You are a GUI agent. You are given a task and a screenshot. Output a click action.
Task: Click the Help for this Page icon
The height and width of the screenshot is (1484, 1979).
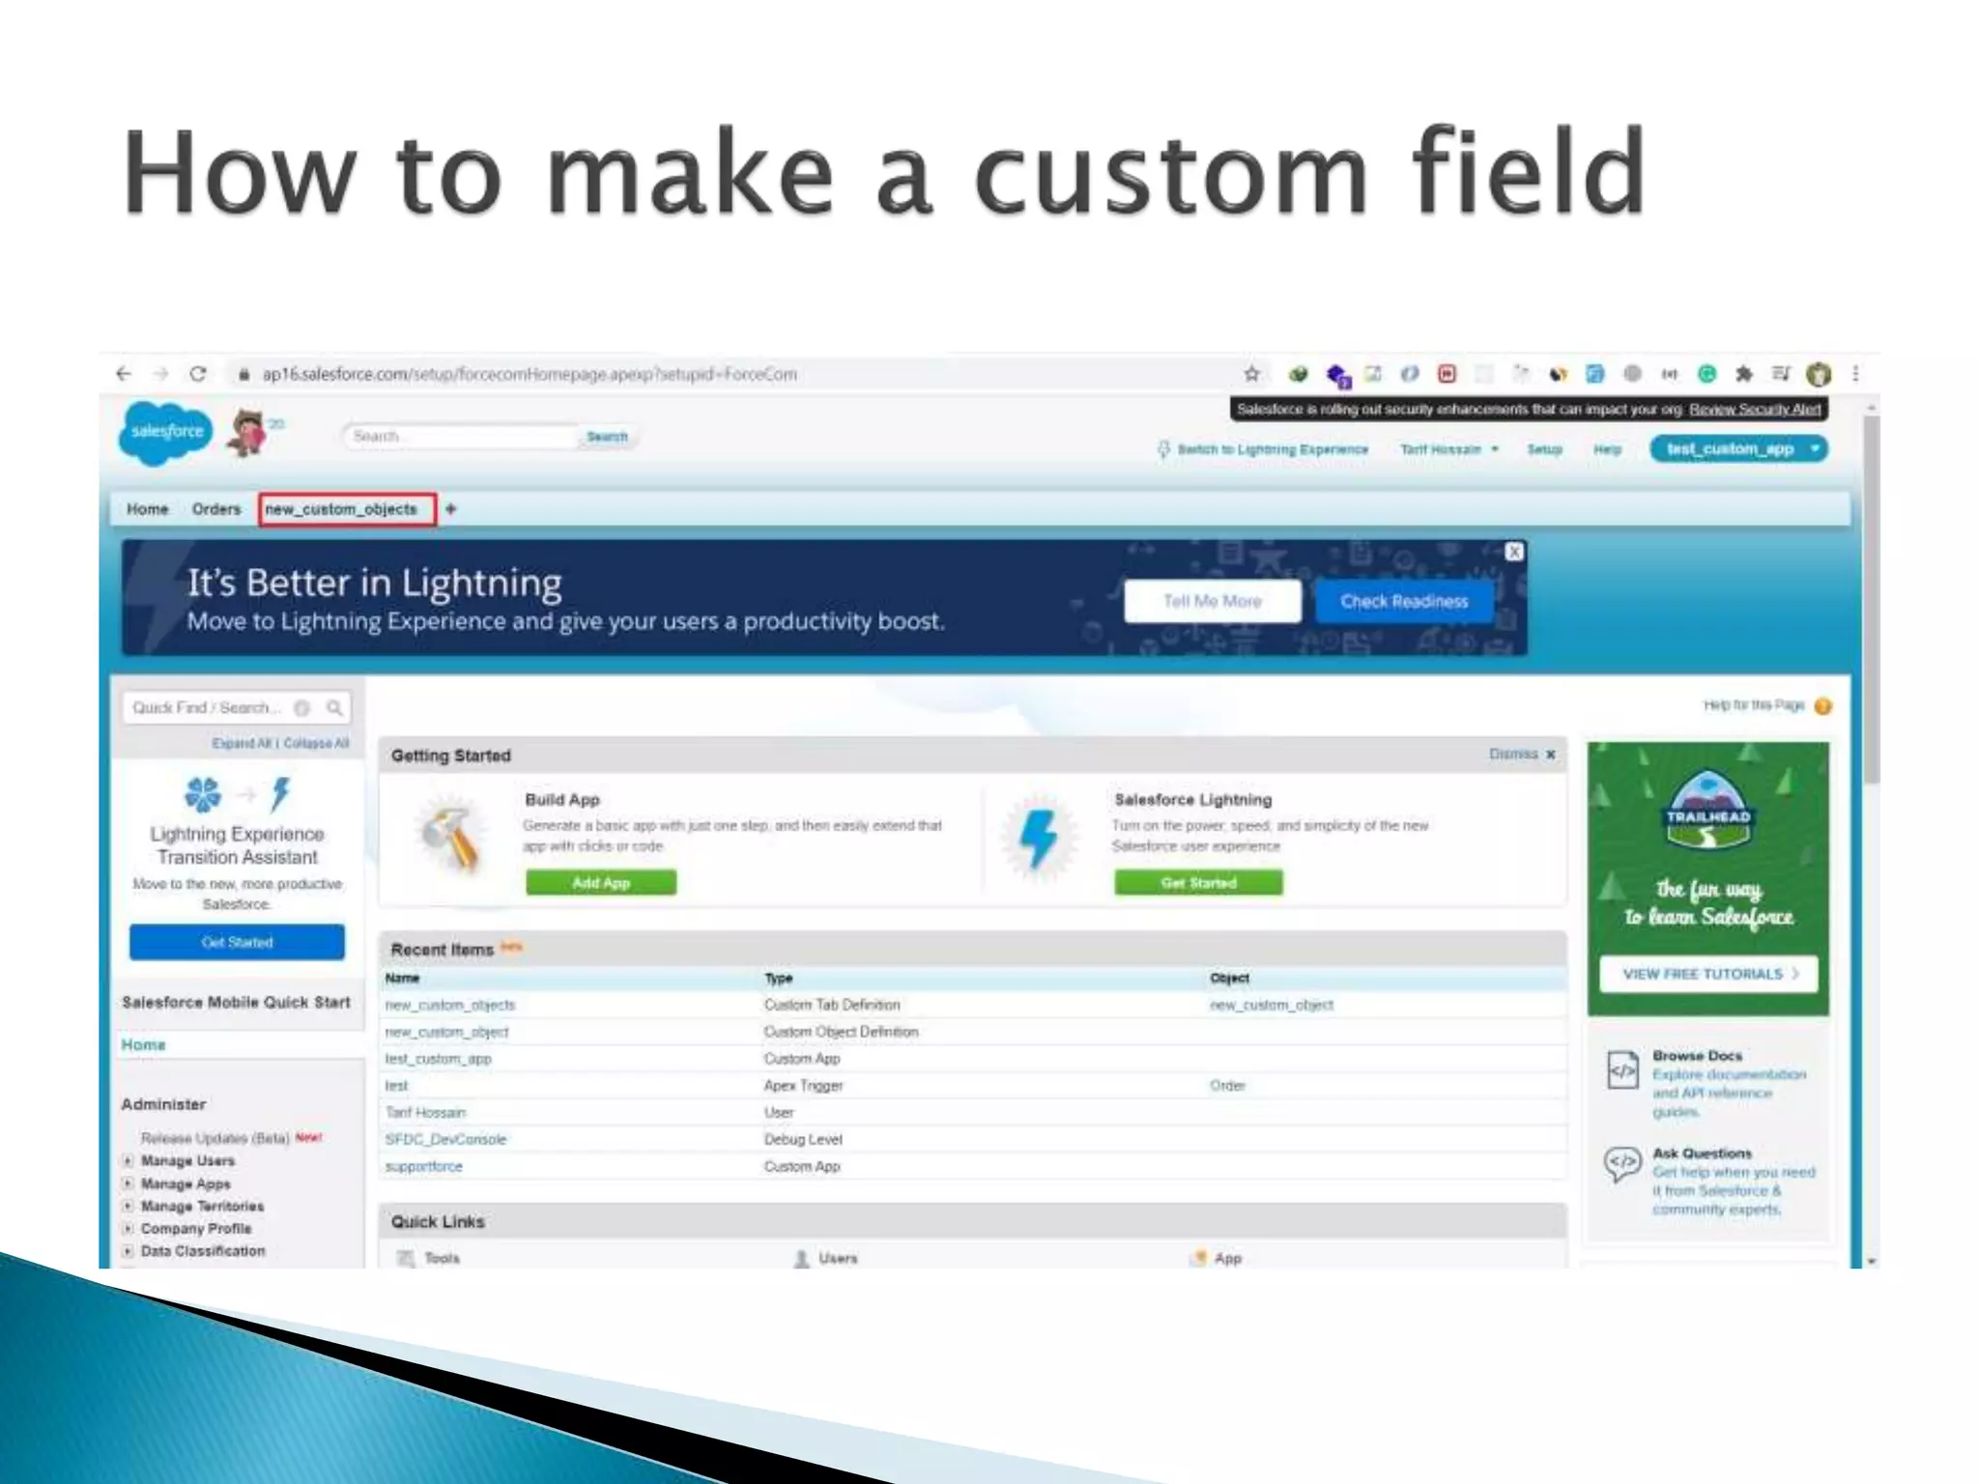tap(1822, 706)
